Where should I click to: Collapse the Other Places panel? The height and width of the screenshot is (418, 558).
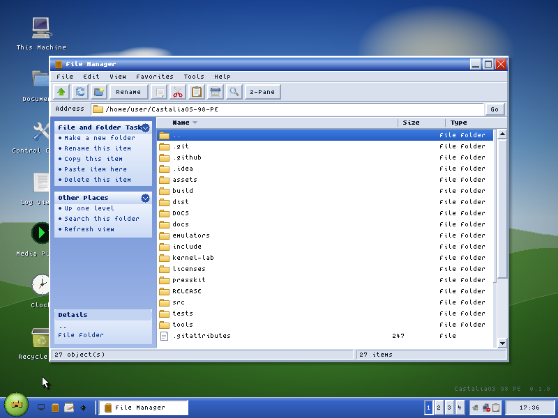coord(145,198)
